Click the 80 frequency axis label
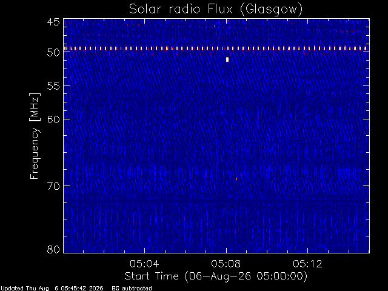 click(54, 249)
